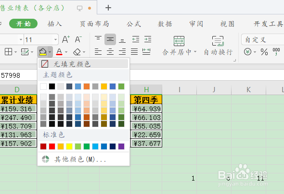Expand the currency symbol dropdown arrow
The height and width of the screenshot is (194, 284).
pos(255,52)
